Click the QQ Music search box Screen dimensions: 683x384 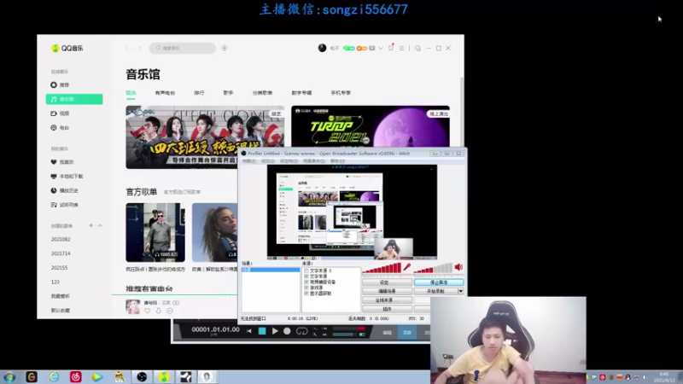pyautogui.click(x=183, y=48)
